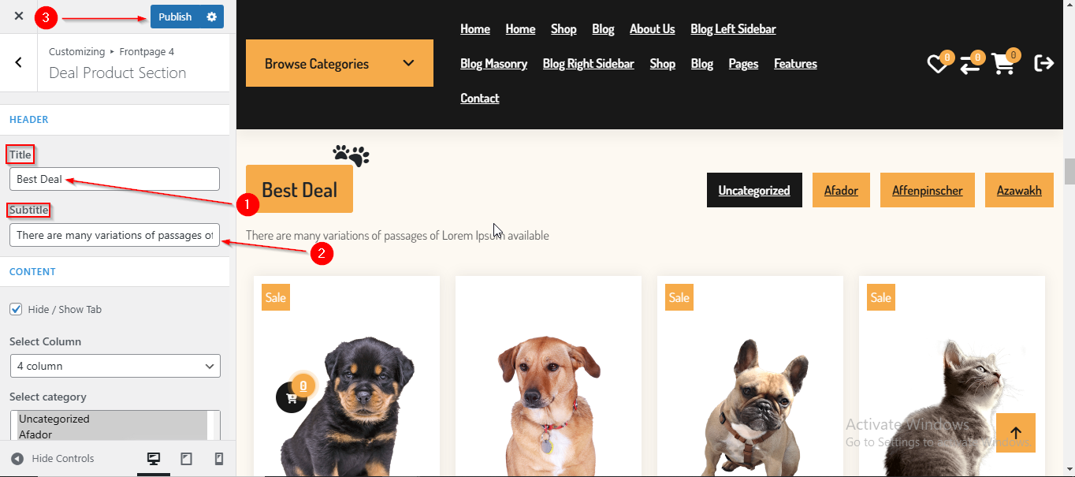Open the wishlist heart icon
This screenshot has height=477, width=1075.
937,64
